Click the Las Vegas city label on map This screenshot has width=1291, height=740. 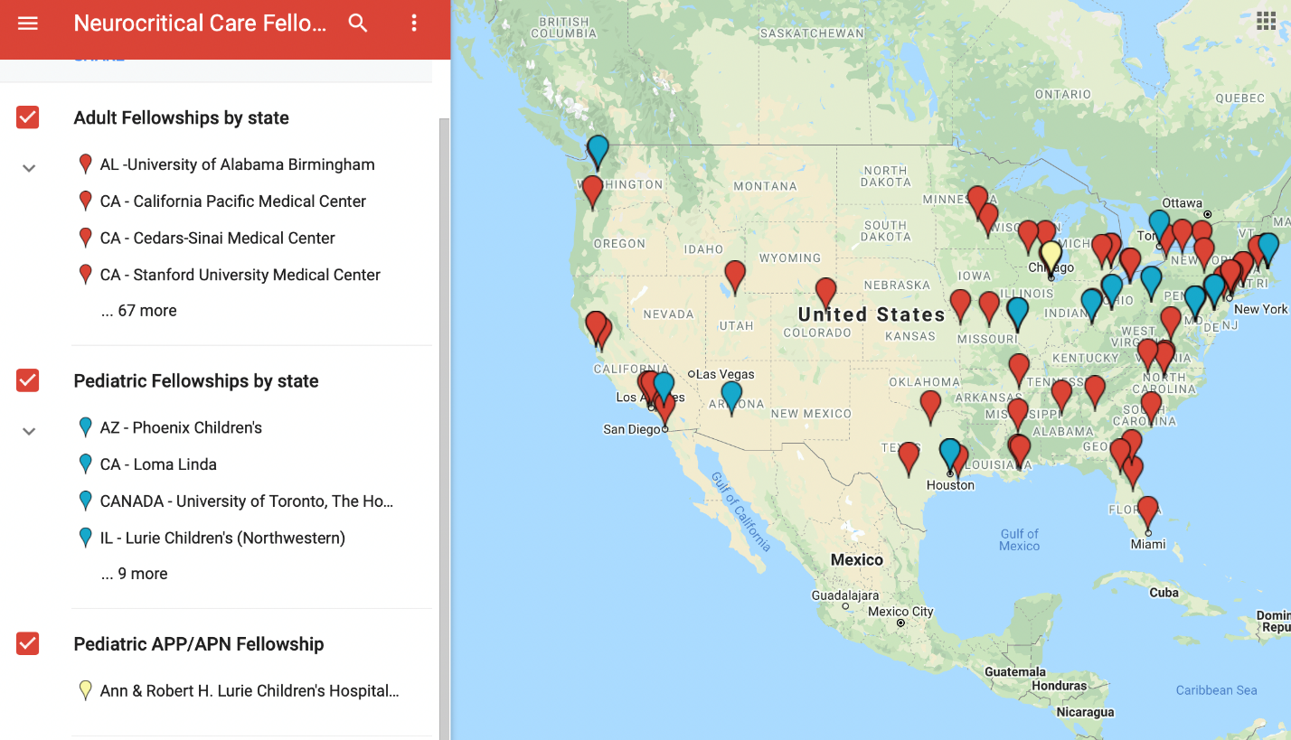[725, 374]
